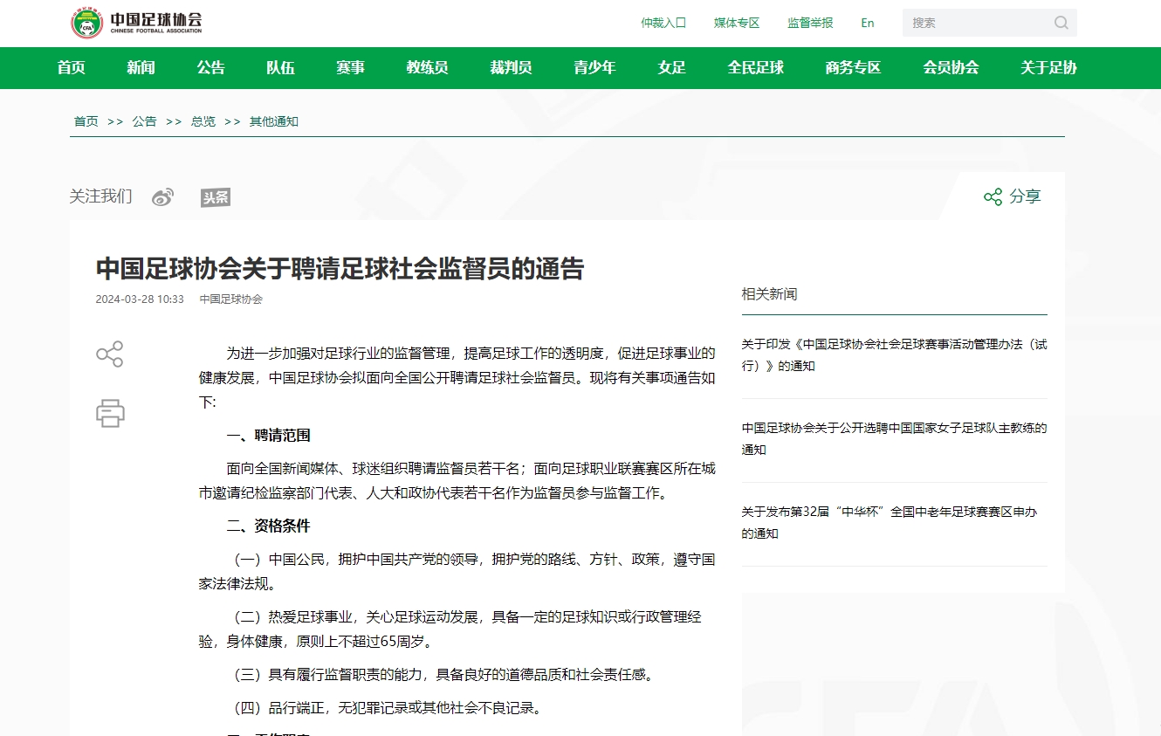Image resolution: width=1161 pixels, height=736 pixels.
Task: Open the 仲裁入口 link
Action: 664,23
